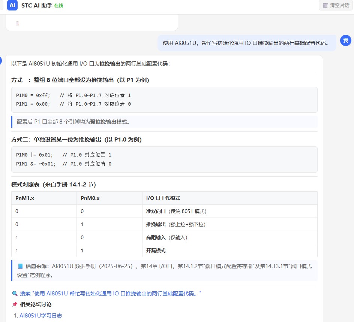Clear the chat with 清空对话 button
The height and width of the screenshot is (322, 354).
tap(336, 5)
